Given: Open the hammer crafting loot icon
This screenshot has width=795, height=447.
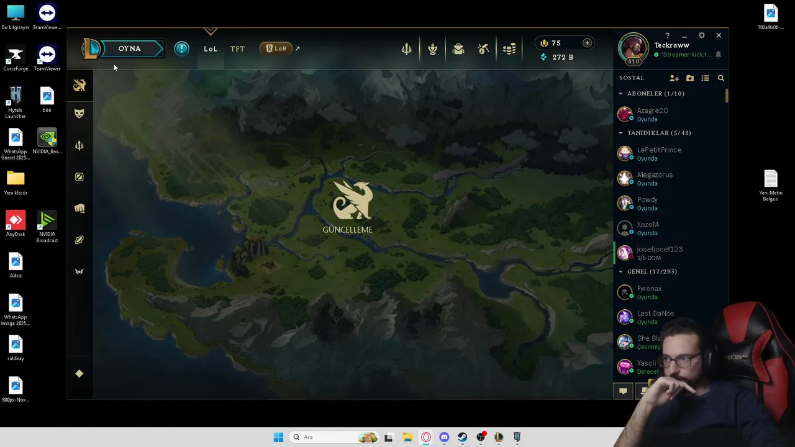Looking at the screenshot, I should 484,49.
